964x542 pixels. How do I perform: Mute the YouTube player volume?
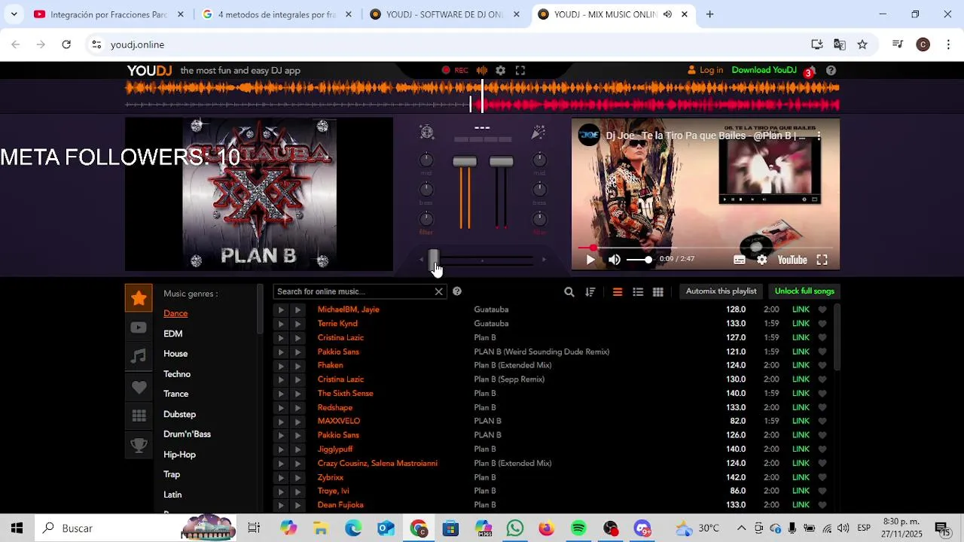coord(615,260)
